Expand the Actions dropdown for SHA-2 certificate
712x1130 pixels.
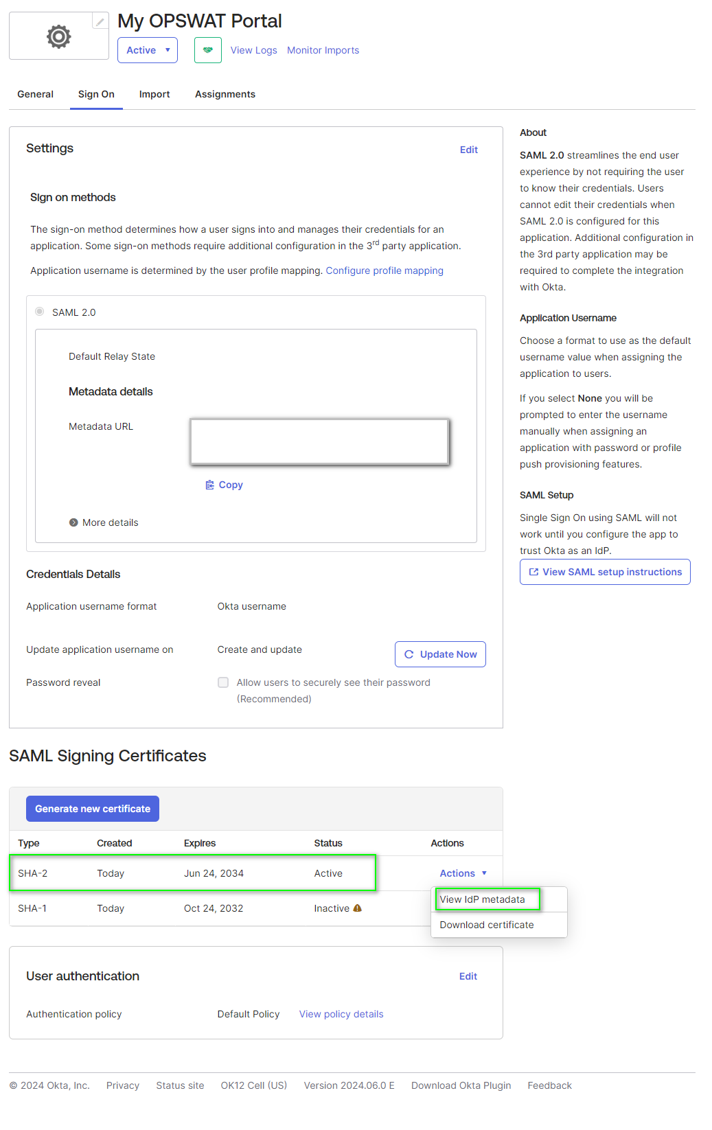point(463,873)
